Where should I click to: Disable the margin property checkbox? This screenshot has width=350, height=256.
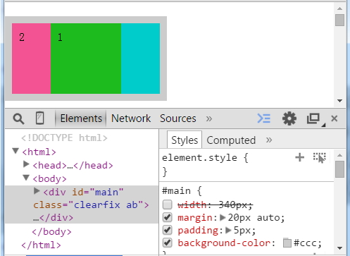click(x=168, y=217)
